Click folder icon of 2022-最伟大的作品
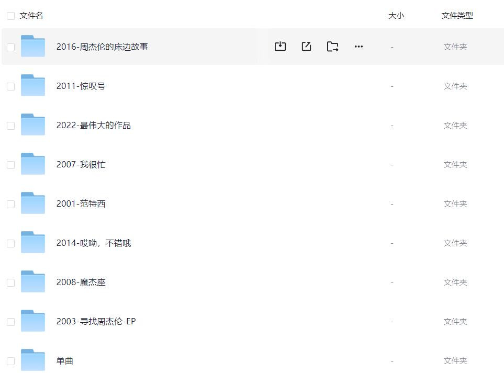This screenshot has height=373, width=504. pos(33,125)
